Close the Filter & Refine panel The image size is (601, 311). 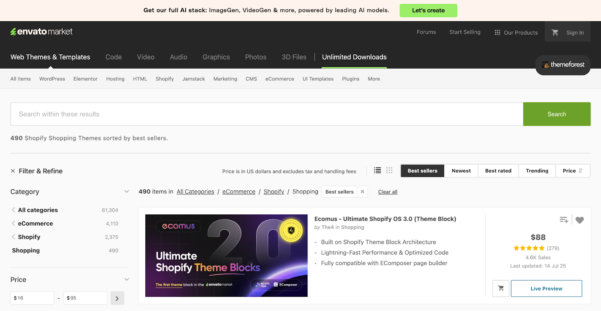(x=13, y=171)
